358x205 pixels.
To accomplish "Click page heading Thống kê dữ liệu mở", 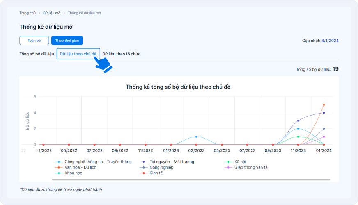I will [46, 27].
